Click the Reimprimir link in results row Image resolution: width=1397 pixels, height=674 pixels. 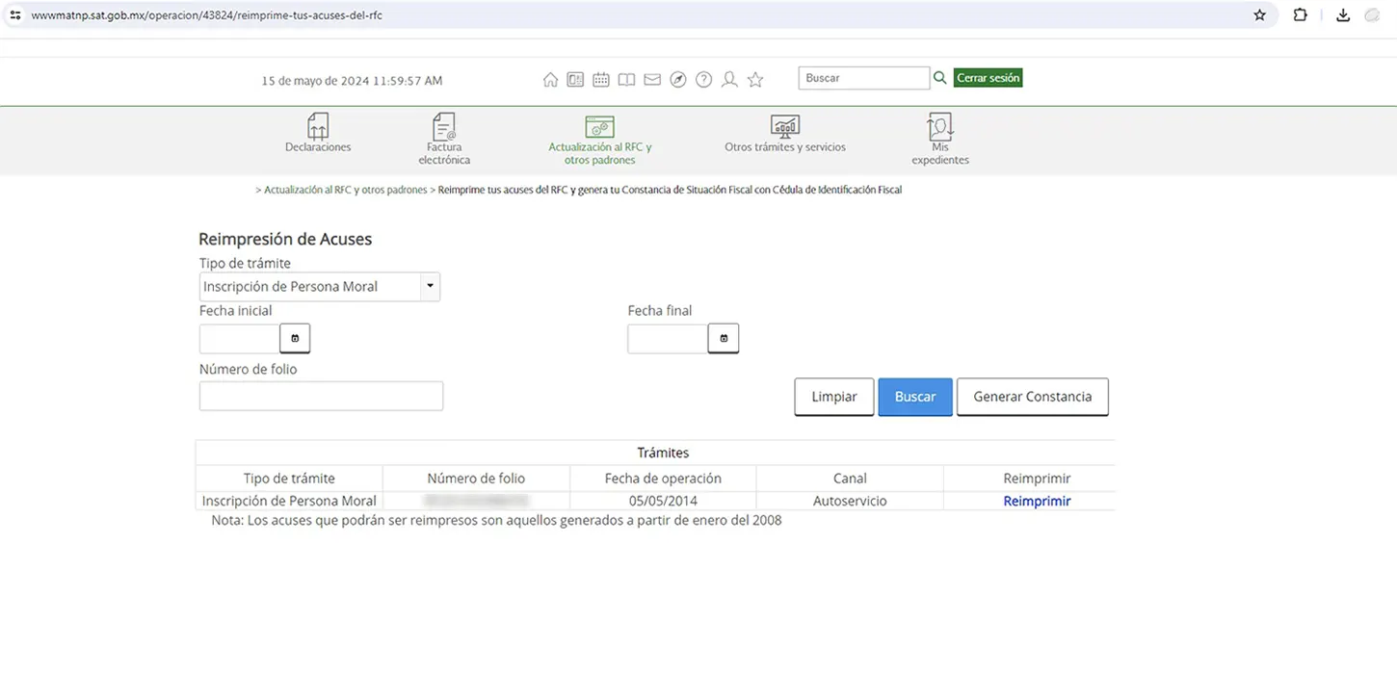(1037, 502)
